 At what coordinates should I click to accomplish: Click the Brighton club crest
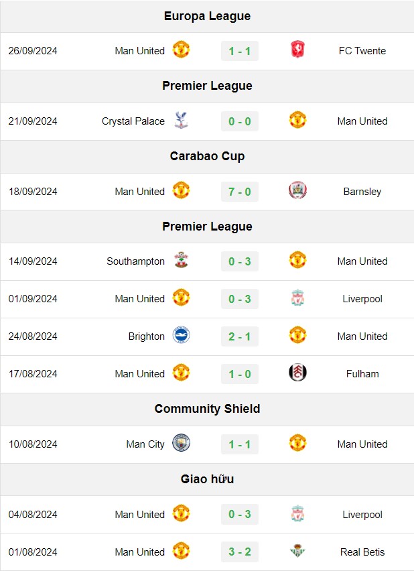(x=181, y=335)
